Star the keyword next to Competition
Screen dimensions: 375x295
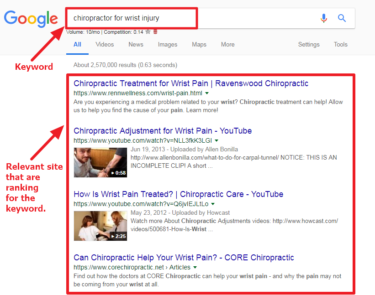pos(148,32)
